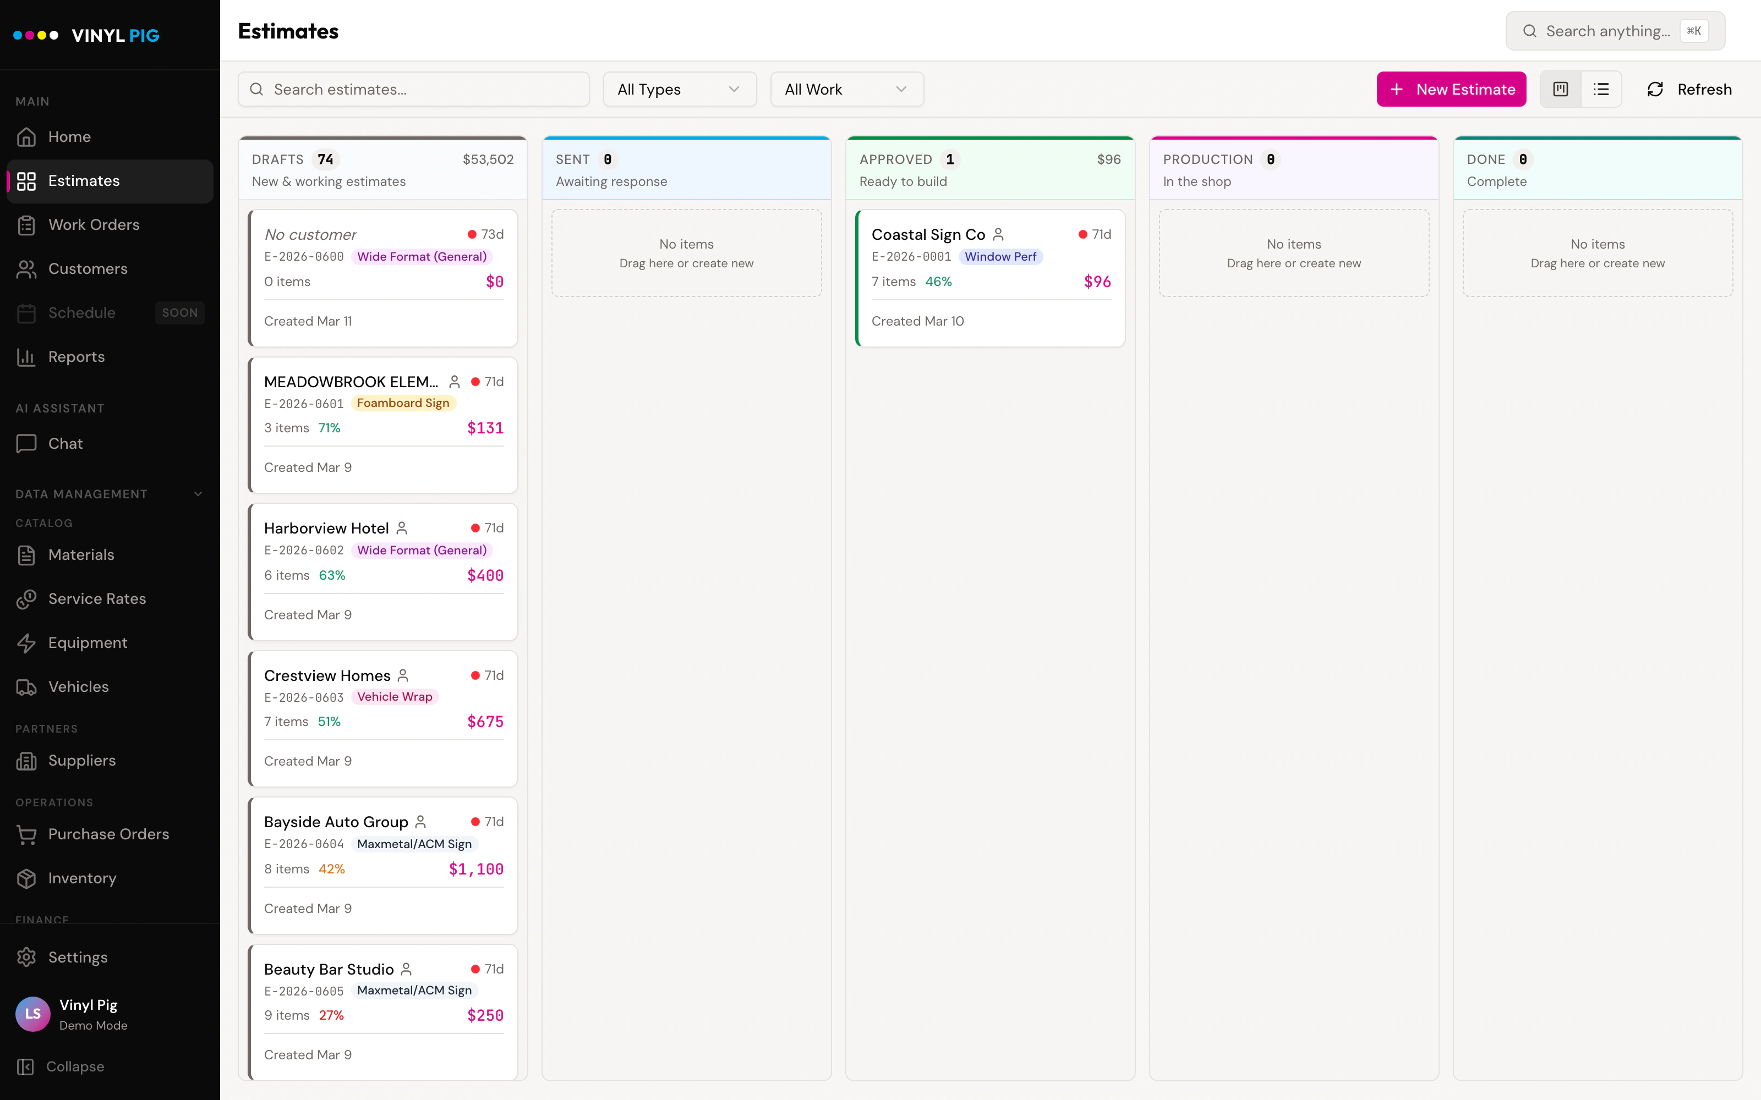Open the All Work dropdown

tap(847, 90)
